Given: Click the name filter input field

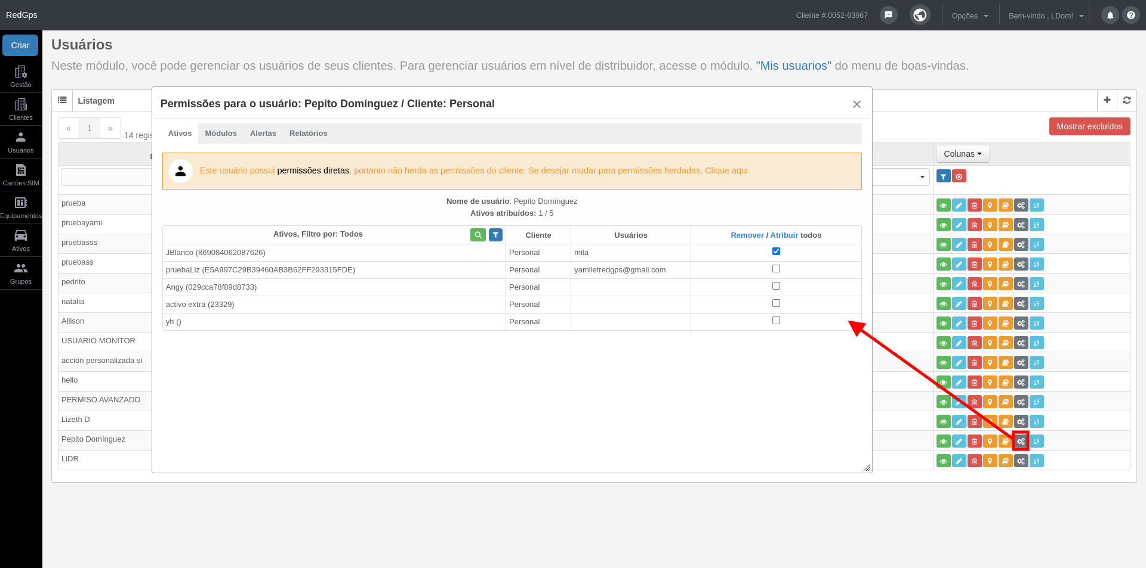Looking at the screenshot, I should coord(106,177).
